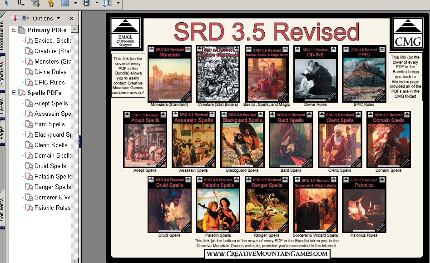
Task: Click PDF icon beside Domain Spells bookmark
Action: point(29,155)
